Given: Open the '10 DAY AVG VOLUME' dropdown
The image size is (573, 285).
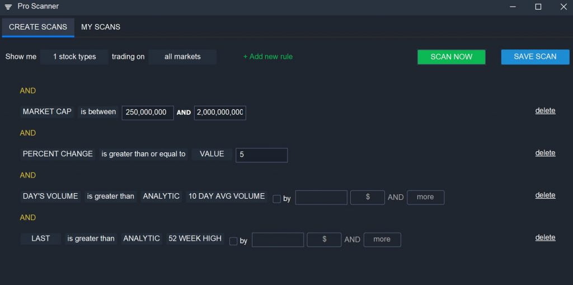Looking at the screenshot, I should [x=227, y=197].
